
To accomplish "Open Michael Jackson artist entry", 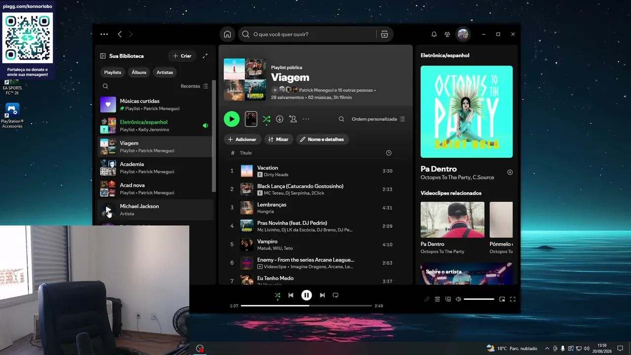I will point(155,210).
